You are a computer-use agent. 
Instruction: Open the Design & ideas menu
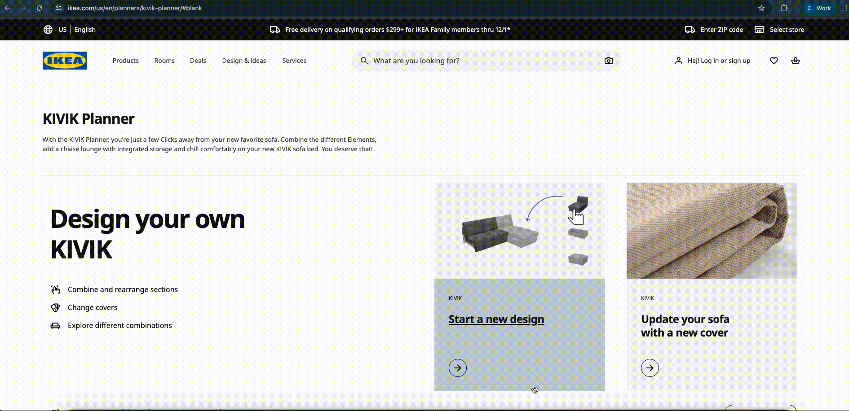244,61
